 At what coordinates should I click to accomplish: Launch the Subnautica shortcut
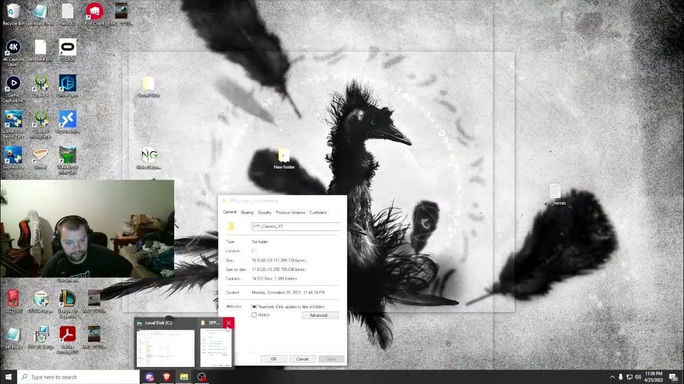(13, 158)
